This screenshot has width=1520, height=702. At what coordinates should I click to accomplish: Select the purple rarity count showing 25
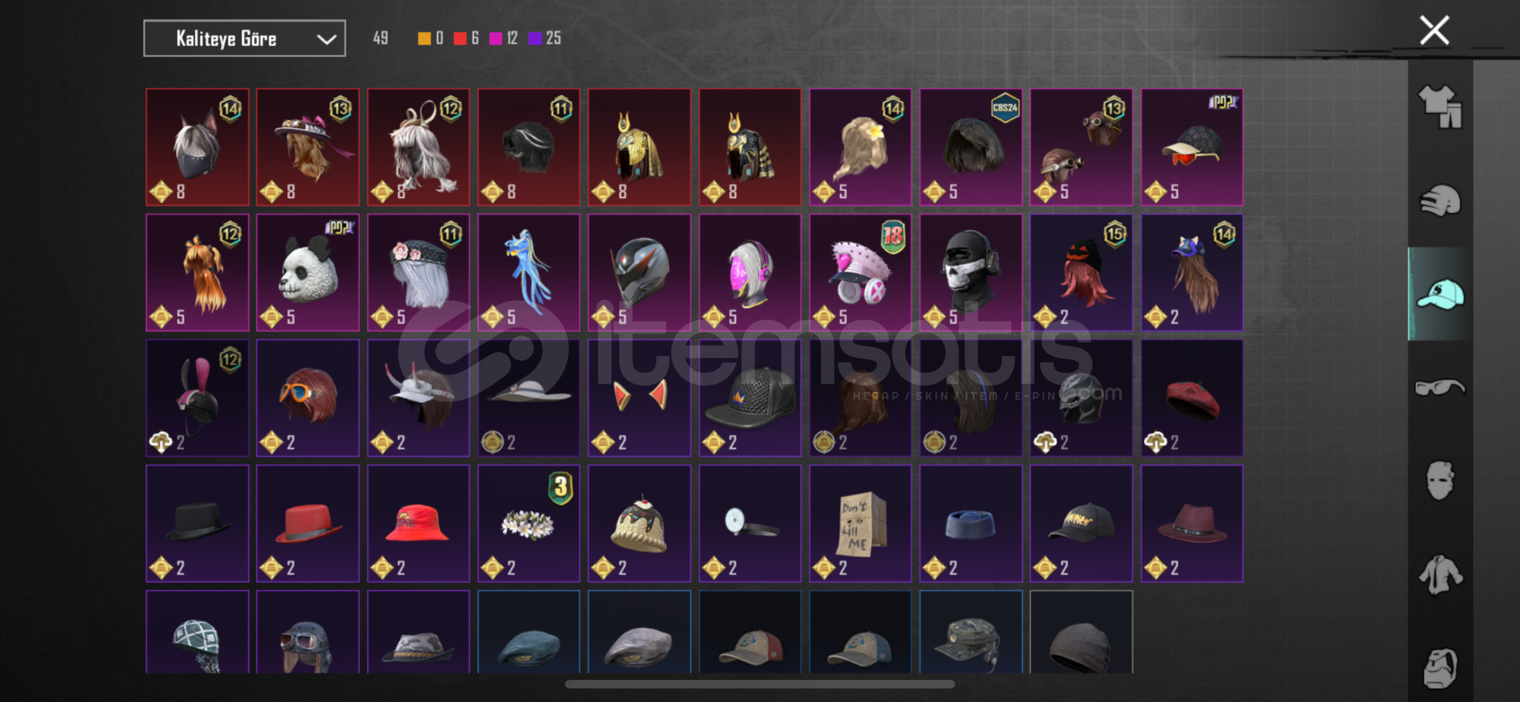point(545,38)
